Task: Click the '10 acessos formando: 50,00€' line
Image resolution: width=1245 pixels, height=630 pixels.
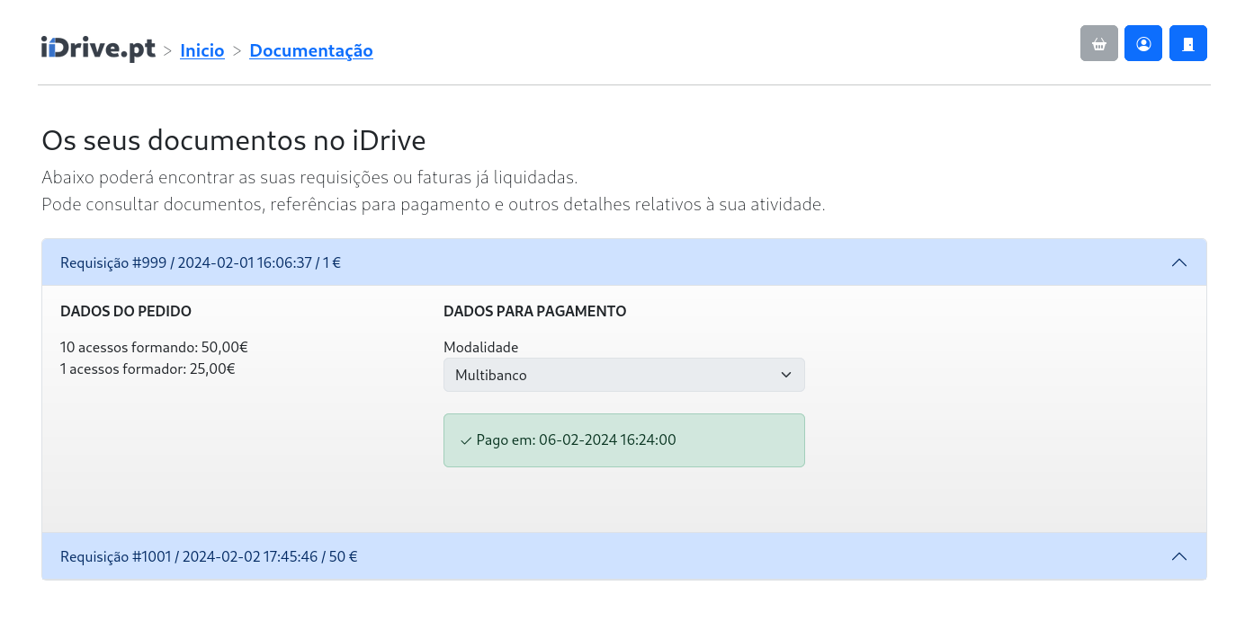Action: [154, 347]
